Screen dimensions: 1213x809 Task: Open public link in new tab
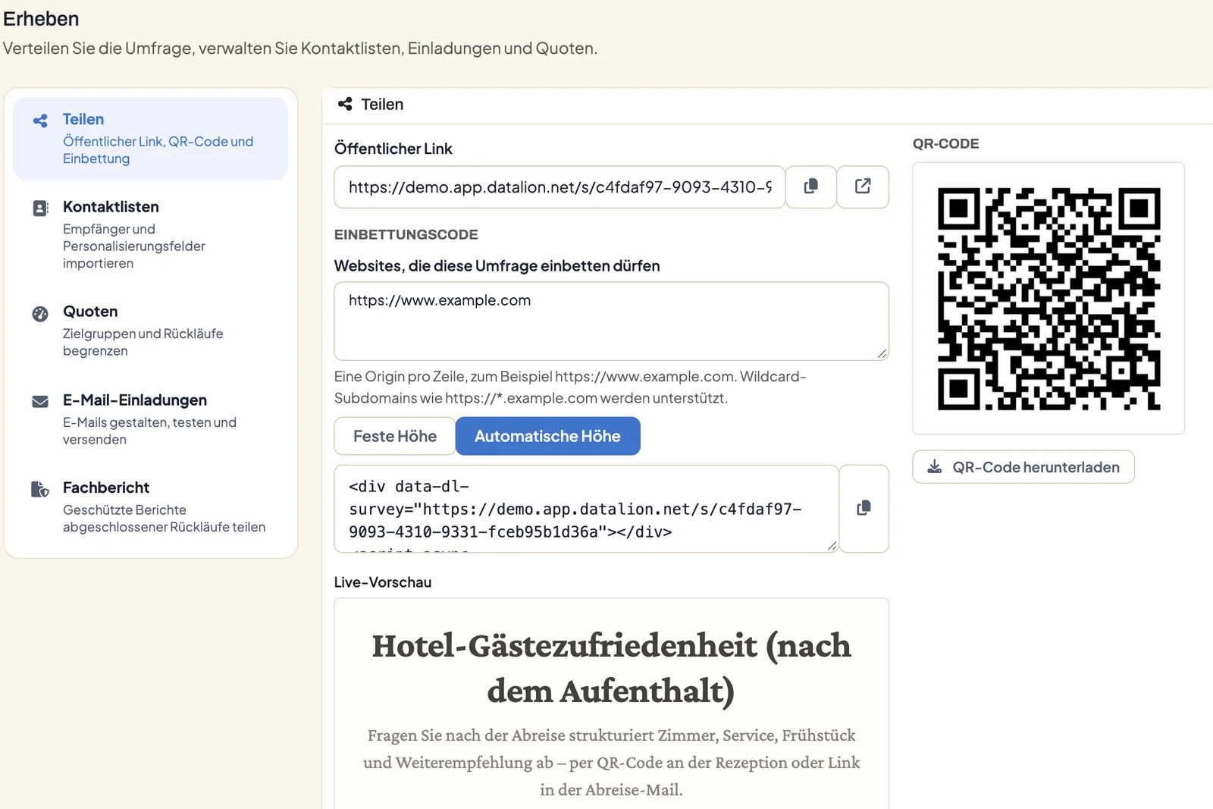click(863, 187)
